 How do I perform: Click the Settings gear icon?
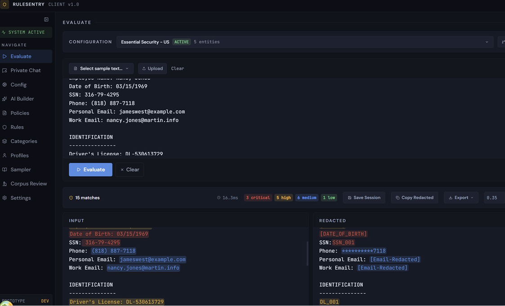click(4, 198)
